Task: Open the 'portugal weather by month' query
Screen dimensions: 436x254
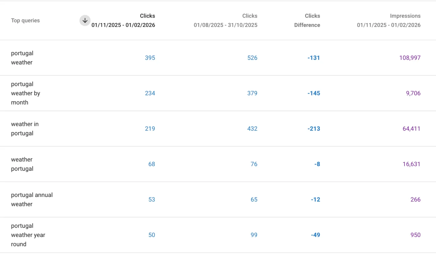Action: (x=25, y=93)
